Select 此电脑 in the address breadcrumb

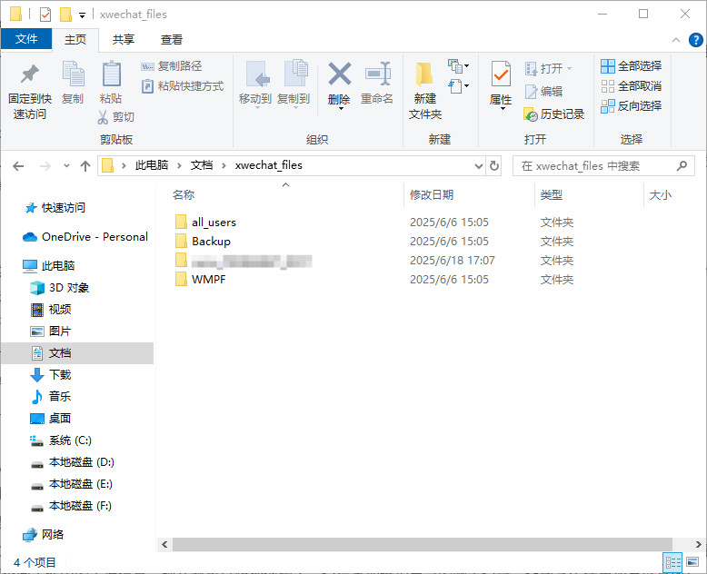152,165
